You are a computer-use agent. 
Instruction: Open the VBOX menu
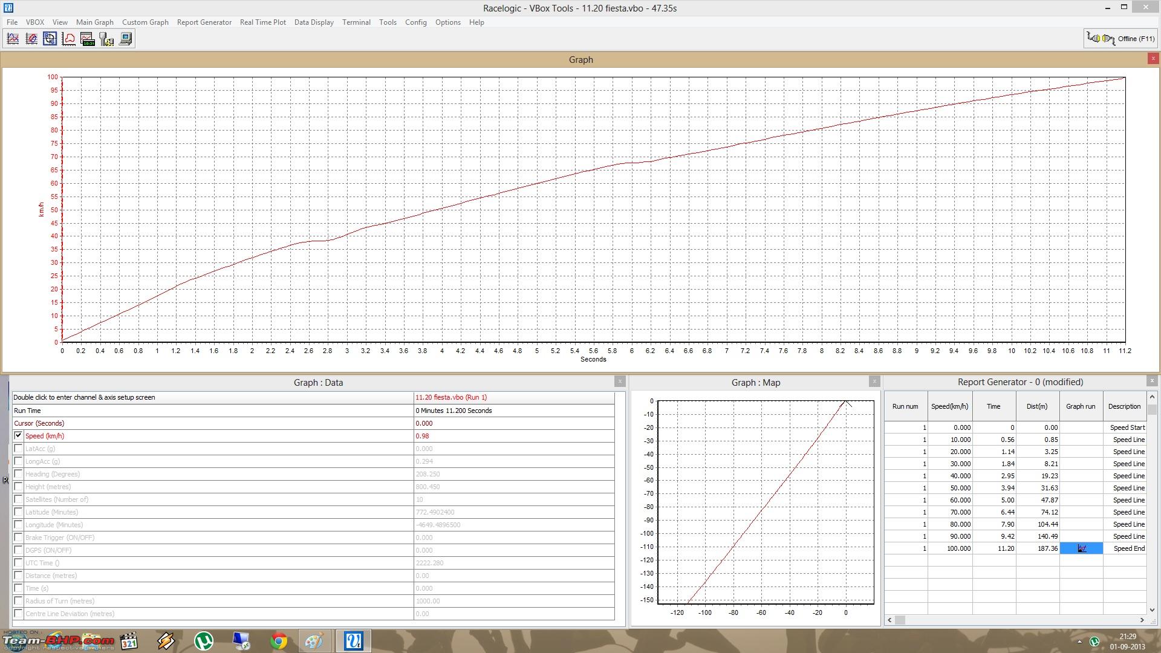point(35,22)
